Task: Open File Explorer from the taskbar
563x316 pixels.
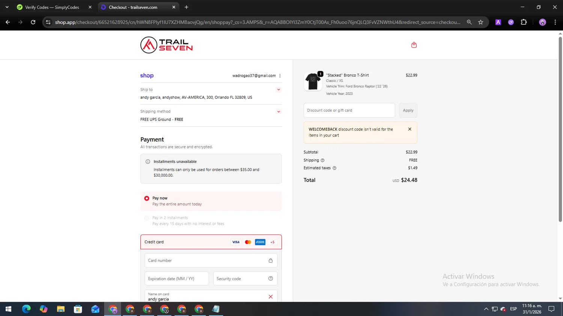Action: tap(61, 309)
